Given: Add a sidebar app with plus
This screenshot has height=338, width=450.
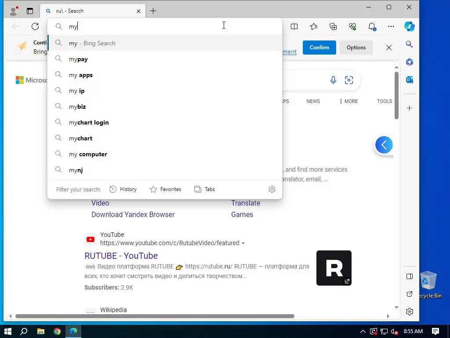Looking at the screenshot, I should [x=410, y=108].
